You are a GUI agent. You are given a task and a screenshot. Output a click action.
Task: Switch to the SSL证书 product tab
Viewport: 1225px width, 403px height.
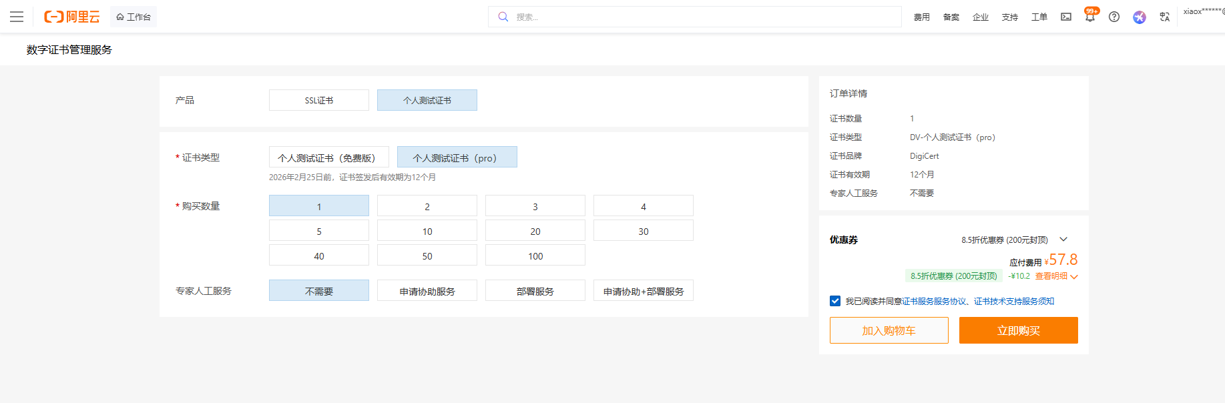coord(319,100)
